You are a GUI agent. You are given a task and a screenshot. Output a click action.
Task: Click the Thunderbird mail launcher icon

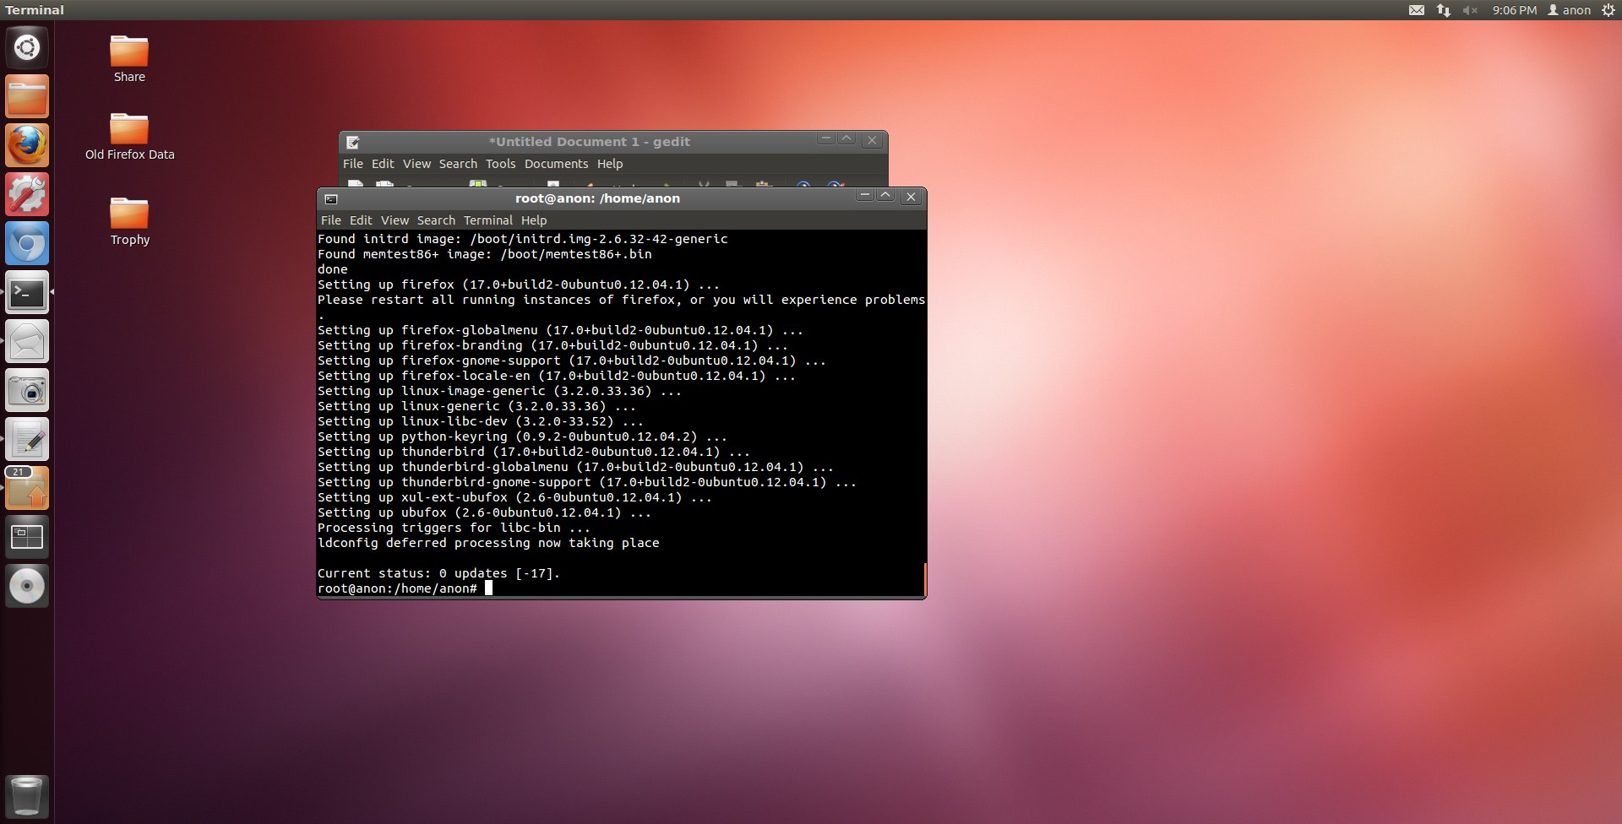[27, 342]
